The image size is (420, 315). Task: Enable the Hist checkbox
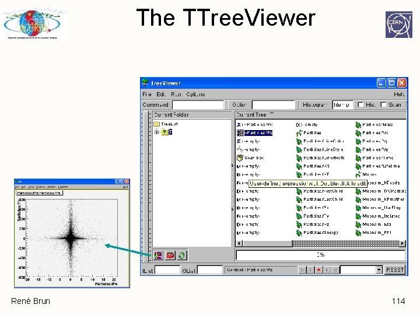361,105
